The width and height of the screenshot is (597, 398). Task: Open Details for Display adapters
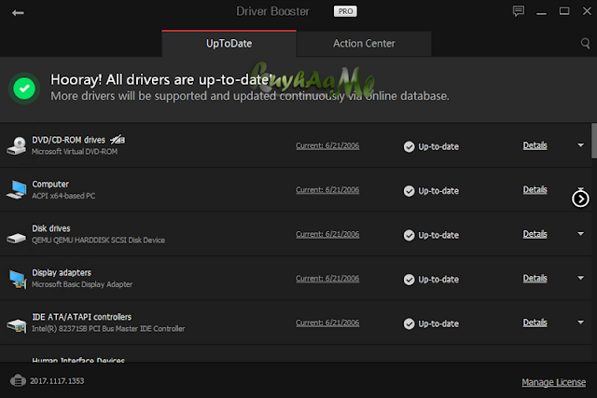click(x=535, y=278)
